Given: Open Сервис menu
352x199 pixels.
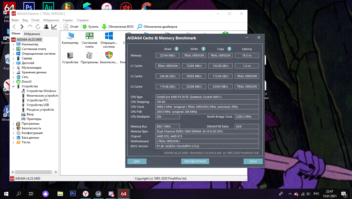Looking at the screenshot, I should [68, 20].
